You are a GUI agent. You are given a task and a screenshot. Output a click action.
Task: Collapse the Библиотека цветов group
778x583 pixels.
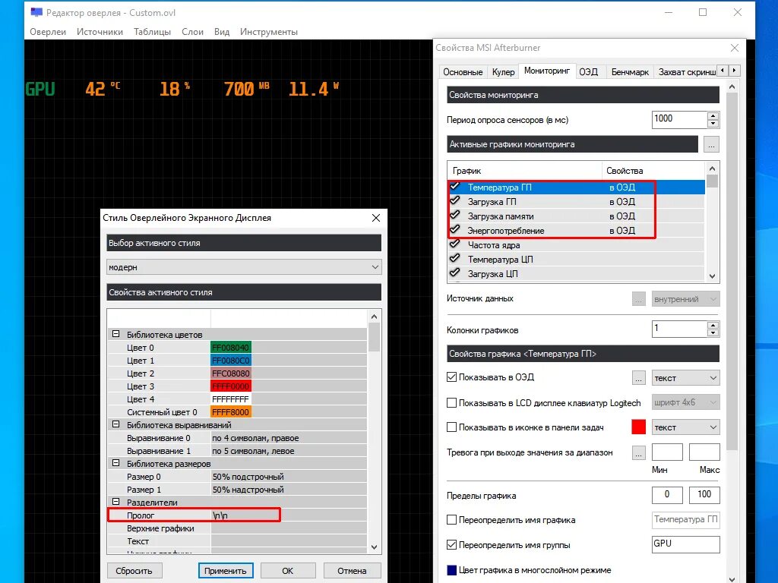[115, 334]
